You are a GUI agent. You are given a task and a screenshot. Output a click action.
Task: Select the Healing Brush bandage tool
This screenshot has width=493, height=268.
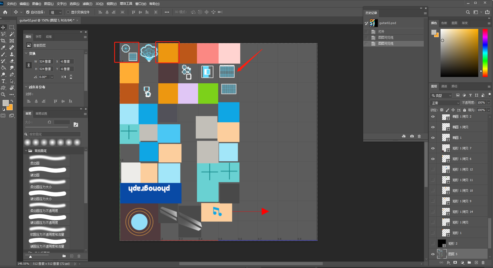tap(12, 48)
